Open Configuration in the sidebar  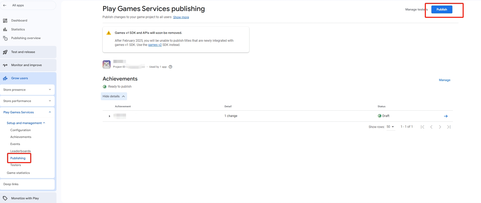pos(20,130)
